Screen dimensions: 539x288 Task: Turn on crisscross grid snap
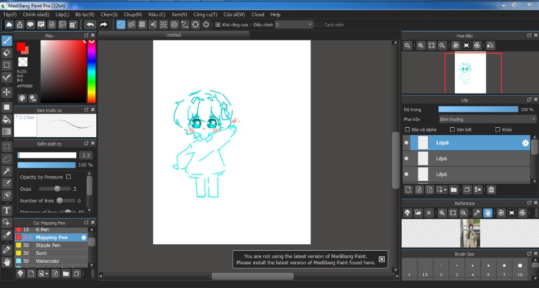tap(142, 24)
